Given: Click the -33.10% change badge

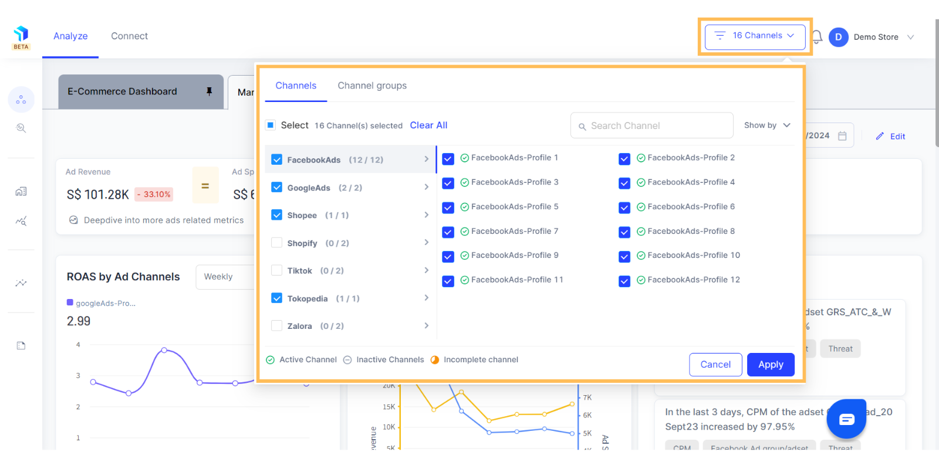Looking at the screenshot, I should click(x=154, y=194).
